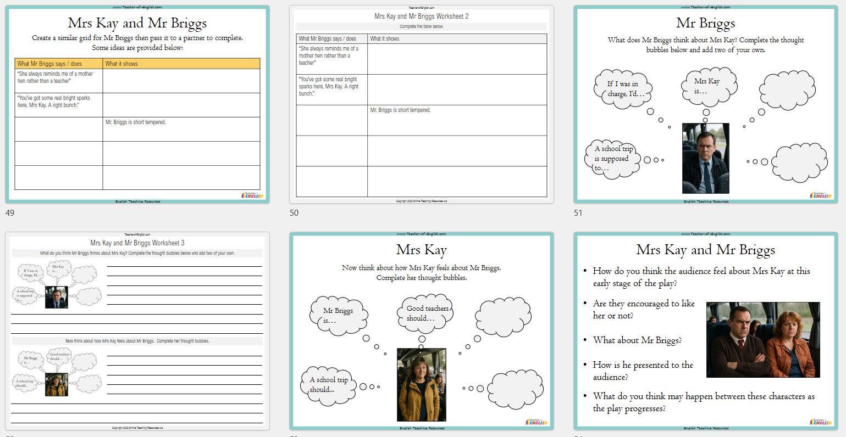Click Mrs Kay's yellow jacket portrait
The image size is (846, 437).
tap(422, 385)
